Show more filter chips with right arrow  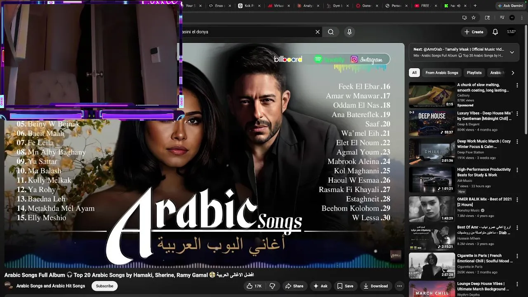(513, 73)
